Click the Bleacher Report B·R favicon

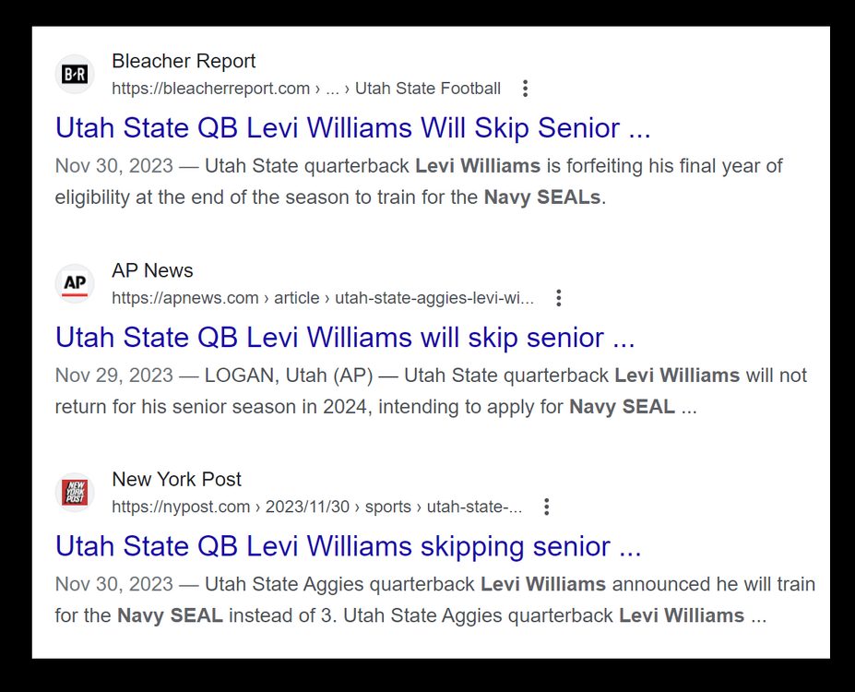tap(75, 75)
